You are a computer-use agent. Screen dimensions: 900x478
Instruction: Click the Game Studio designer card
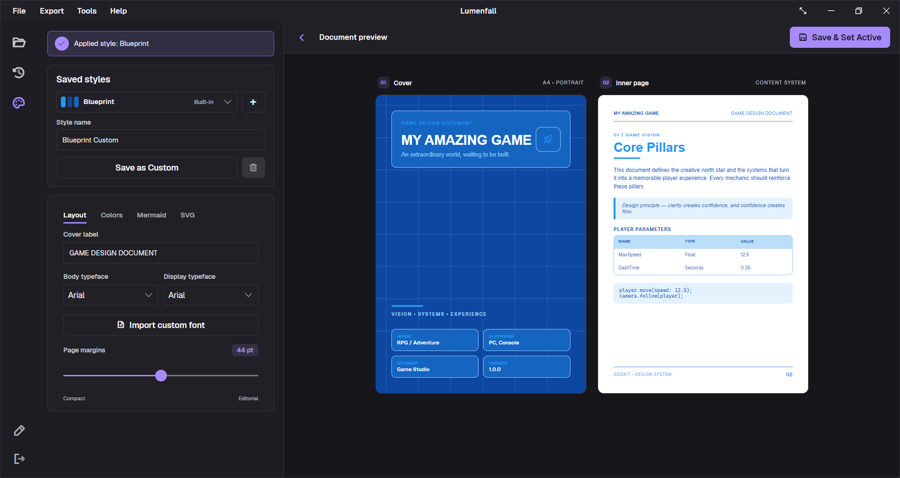(435, 367)
